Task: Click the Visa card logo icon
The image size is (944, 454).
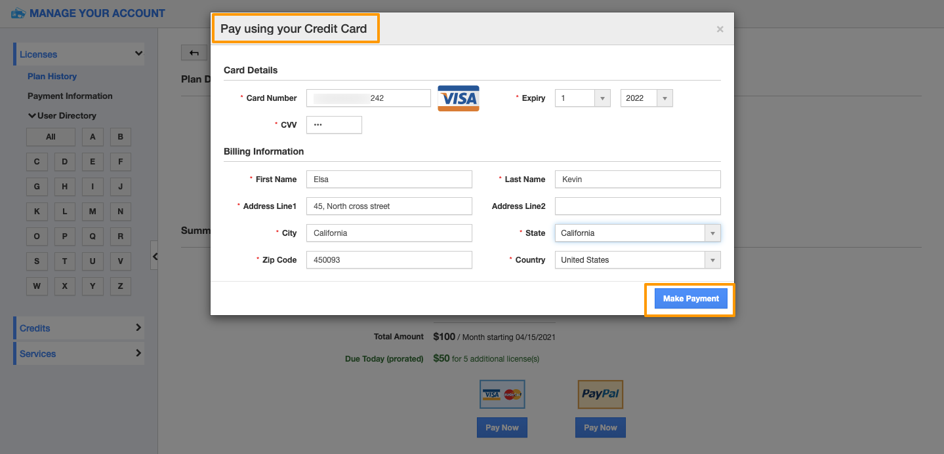Action: (459, 98)
